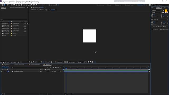This screenshot has width=169, height=95.
Task: Open the Композиция menu
Action: tap(12, 3)
